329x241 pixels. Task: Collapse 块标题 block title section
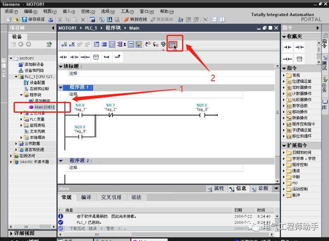pos(61,66)
